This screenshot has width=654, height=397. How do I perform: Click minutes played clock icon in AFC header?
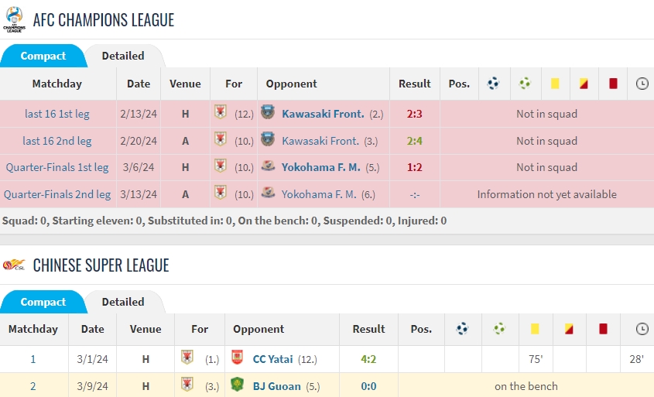(x=642, y=84)
